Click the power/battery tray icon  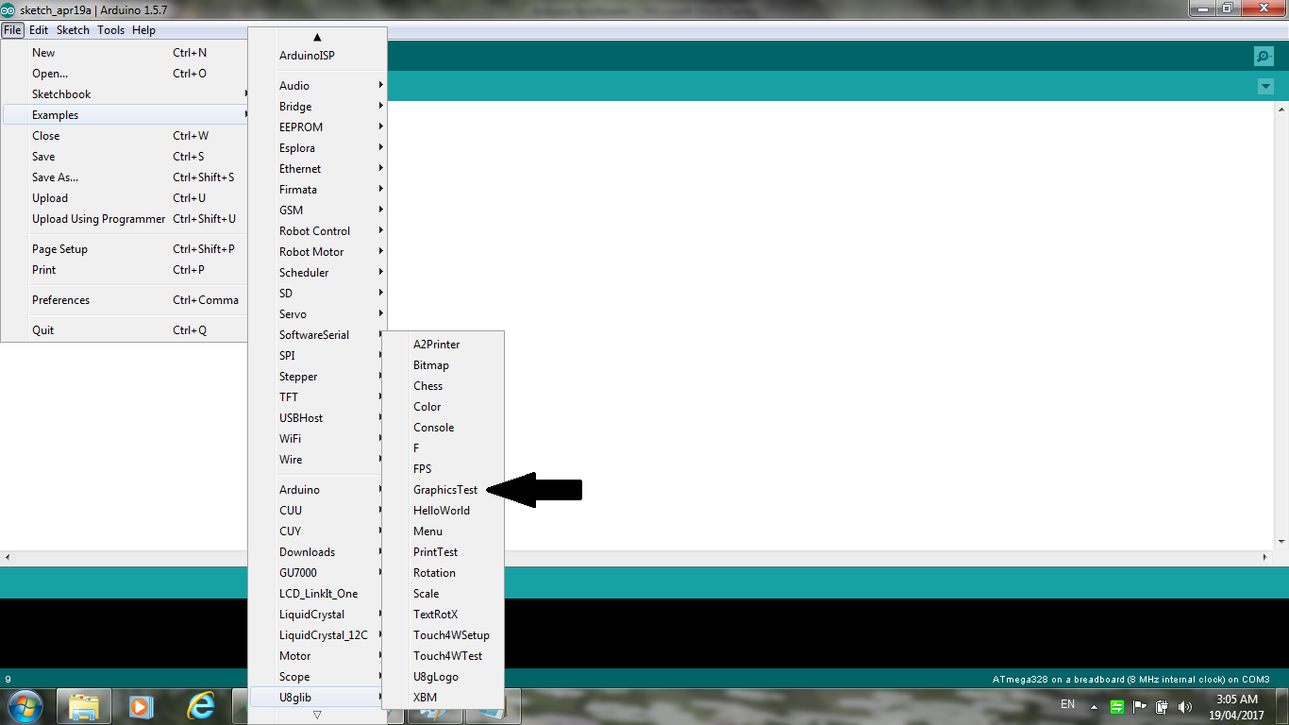click(x=1163, y=706)
